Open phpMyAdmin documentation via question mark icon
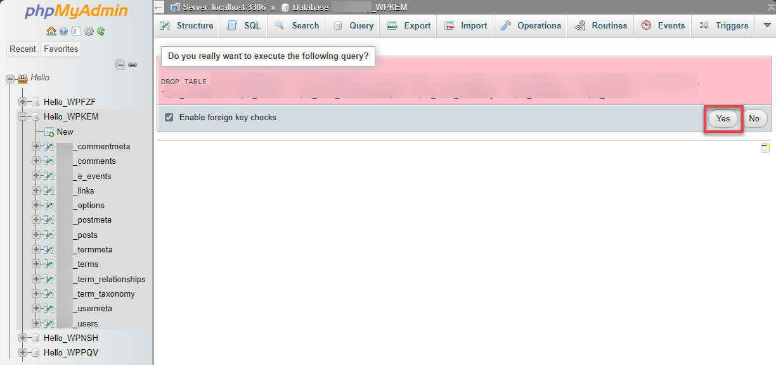Viewport: 776px width, 365px height. 63,31
